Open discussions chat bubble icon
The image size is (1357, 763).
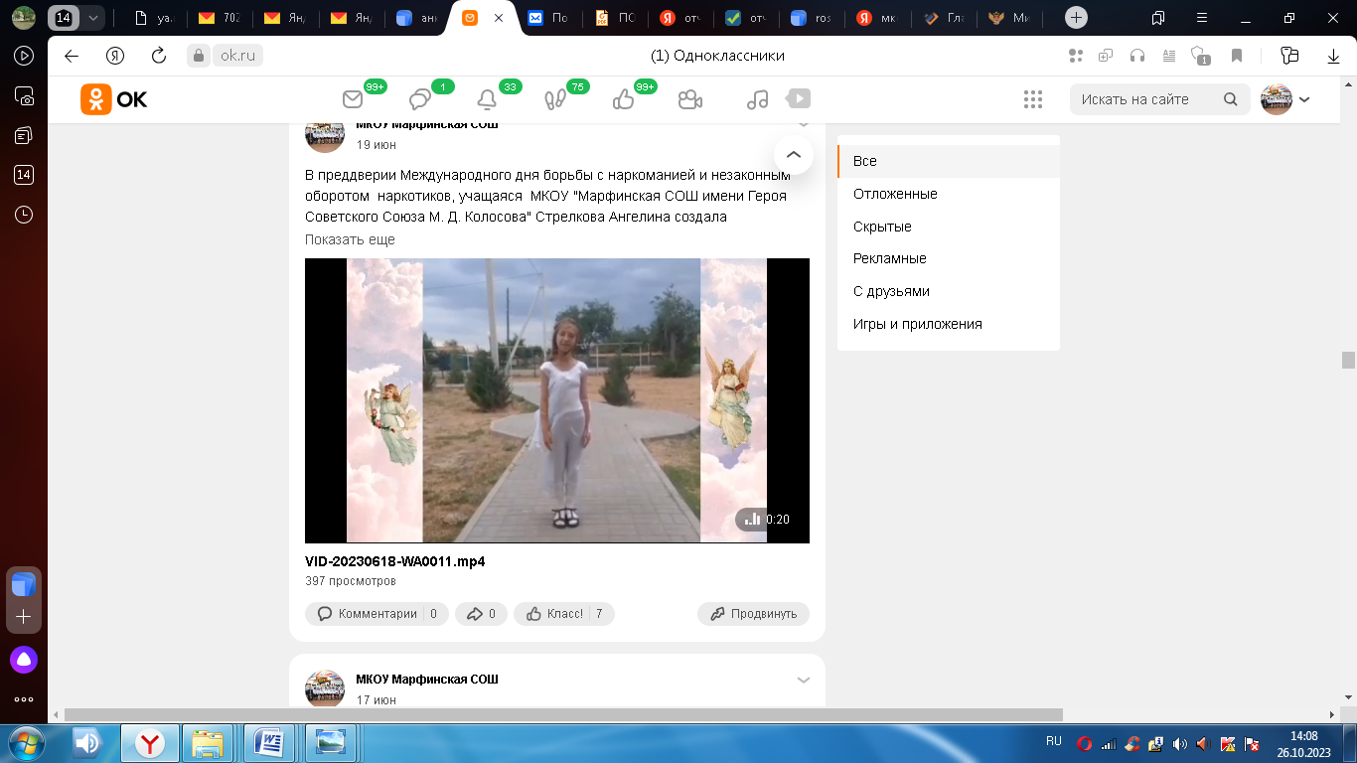420,99
